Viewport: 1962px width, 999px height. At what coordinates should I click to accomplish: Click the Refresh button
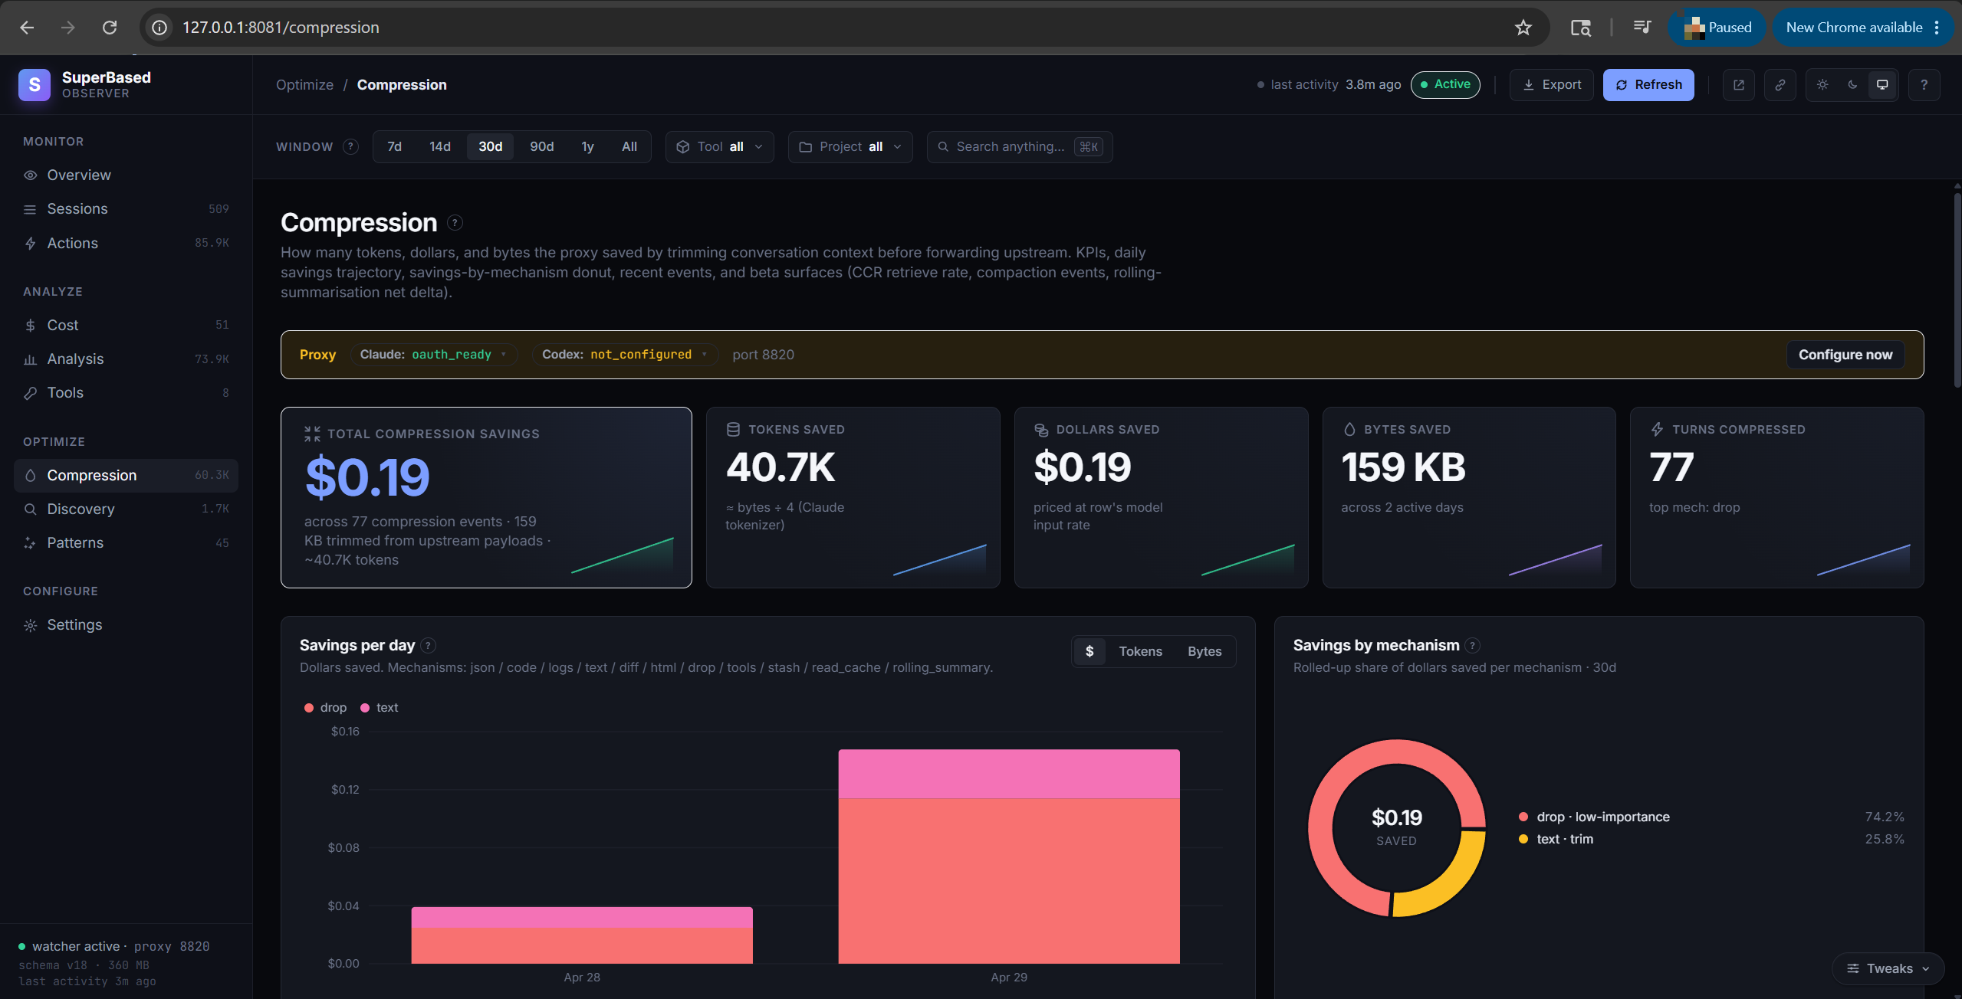pos(1648,85)
